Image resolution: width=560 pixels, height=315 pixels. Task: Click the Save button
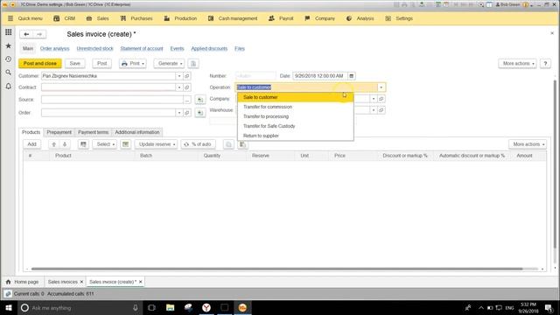pyautogui.click(x=75, y=64)
